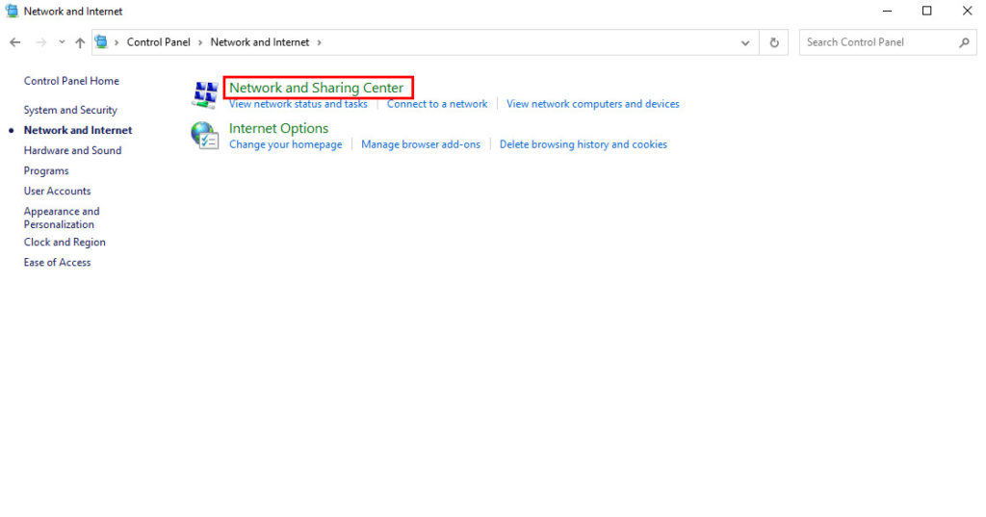The image size is (986, 517).
Task: Expand the address bar history dropdown
Action: coord(745,42)
